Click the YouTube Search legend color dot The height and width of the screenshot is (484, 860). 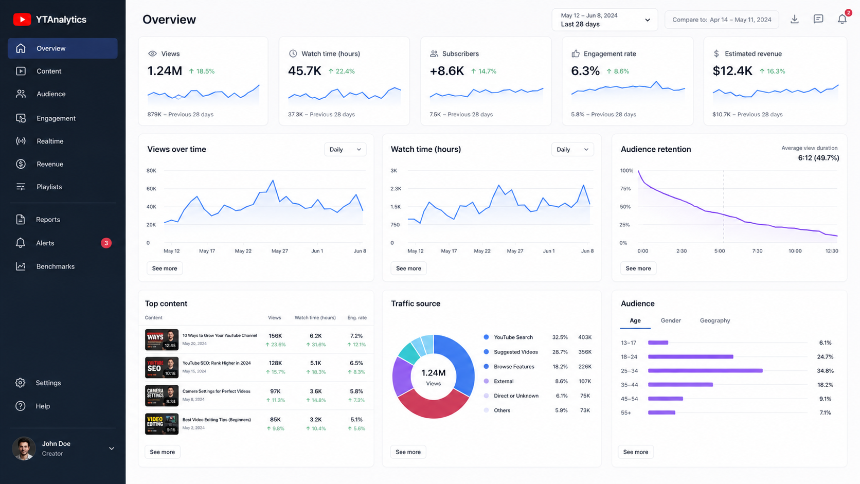[486, 337]
